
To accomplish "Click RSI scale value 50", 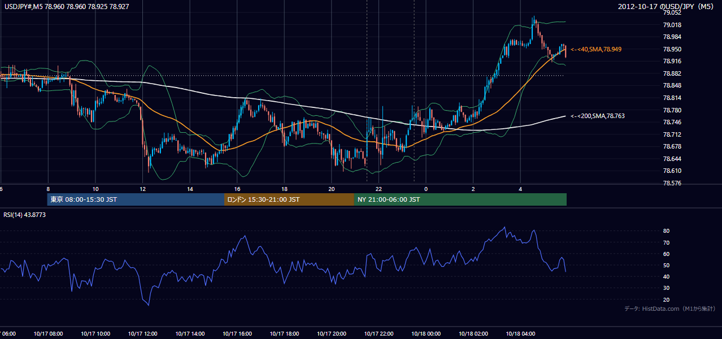I will [666, 265].
